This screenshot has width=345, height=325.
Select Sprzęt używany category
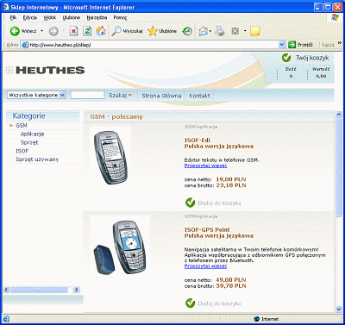[37, 159]
